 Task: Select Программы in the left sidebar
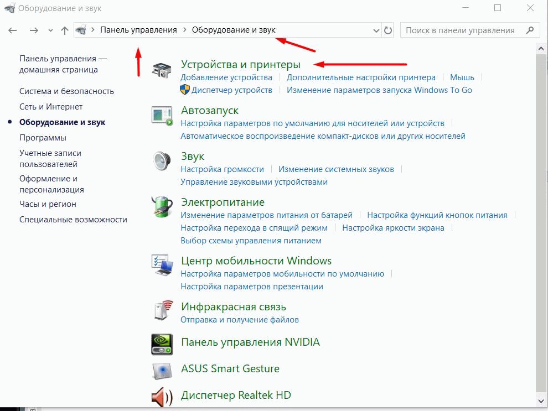pos(43,138)
